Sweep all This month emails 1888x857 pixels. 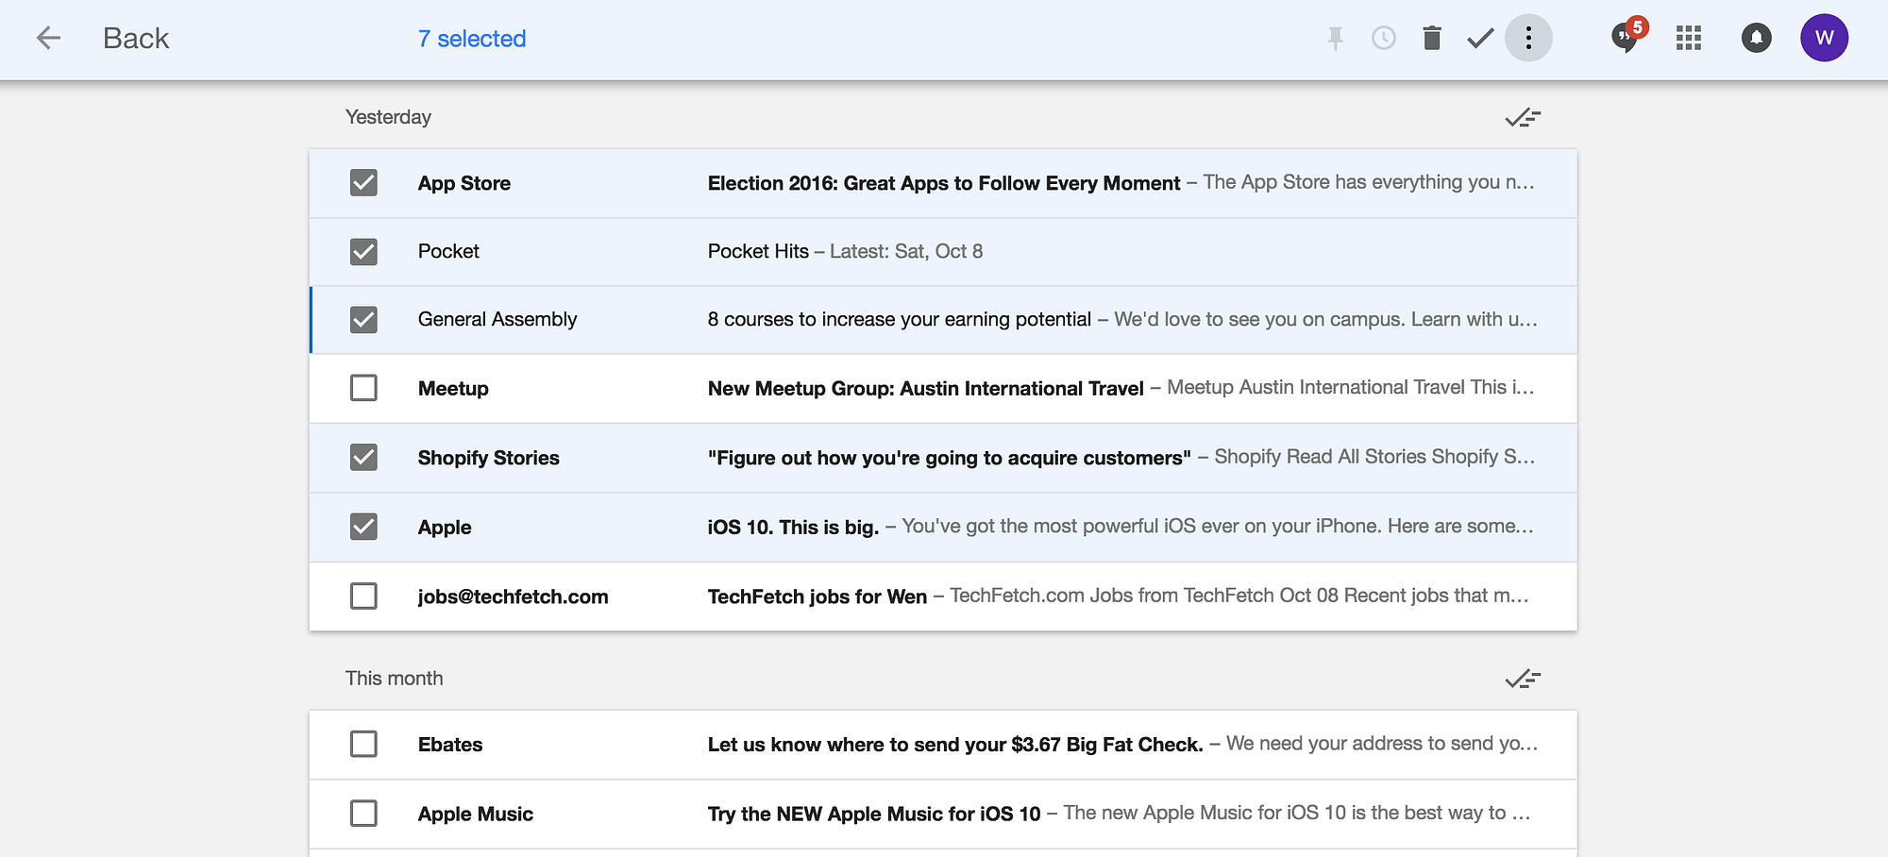(x=1523, y=680)
